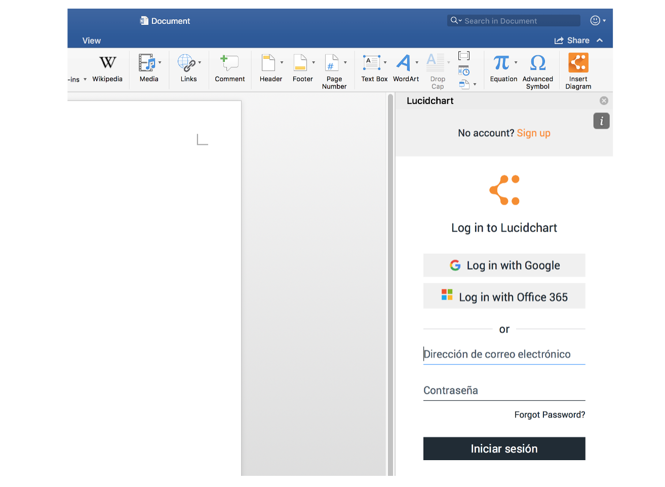Click the Sign up link

point(533,133)
